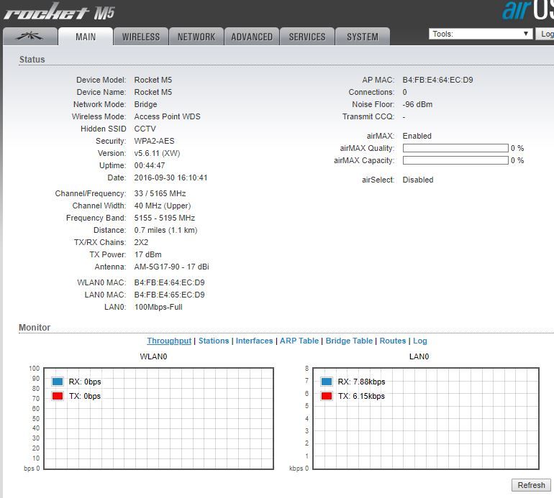Open the WIRELESS tab
Viewport: 554px width, 498px height.
click(141, 37)
